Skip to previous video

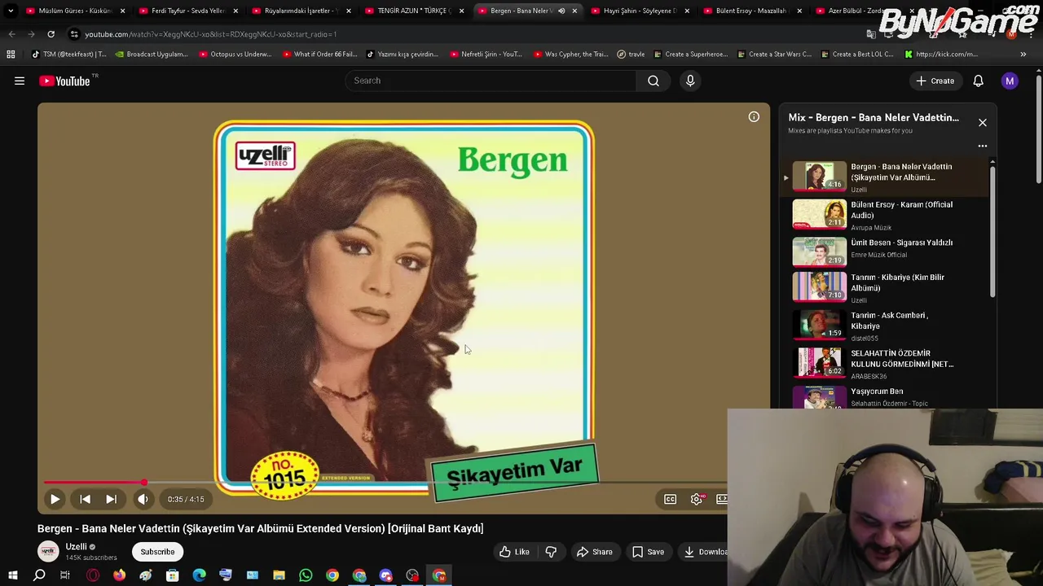tap(85, 499)
